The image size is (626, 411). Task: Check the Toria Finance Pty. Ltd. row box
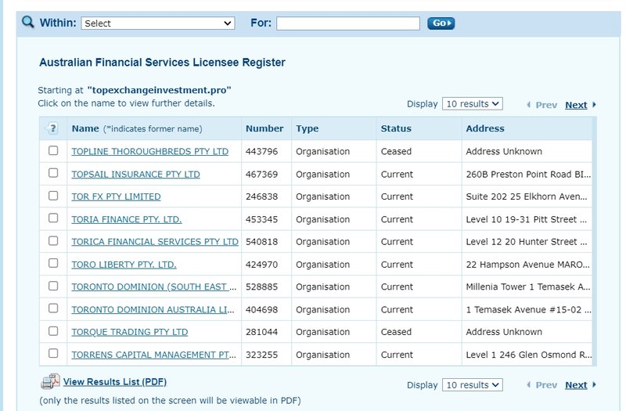pyautogui.click(x=53, y=218)
